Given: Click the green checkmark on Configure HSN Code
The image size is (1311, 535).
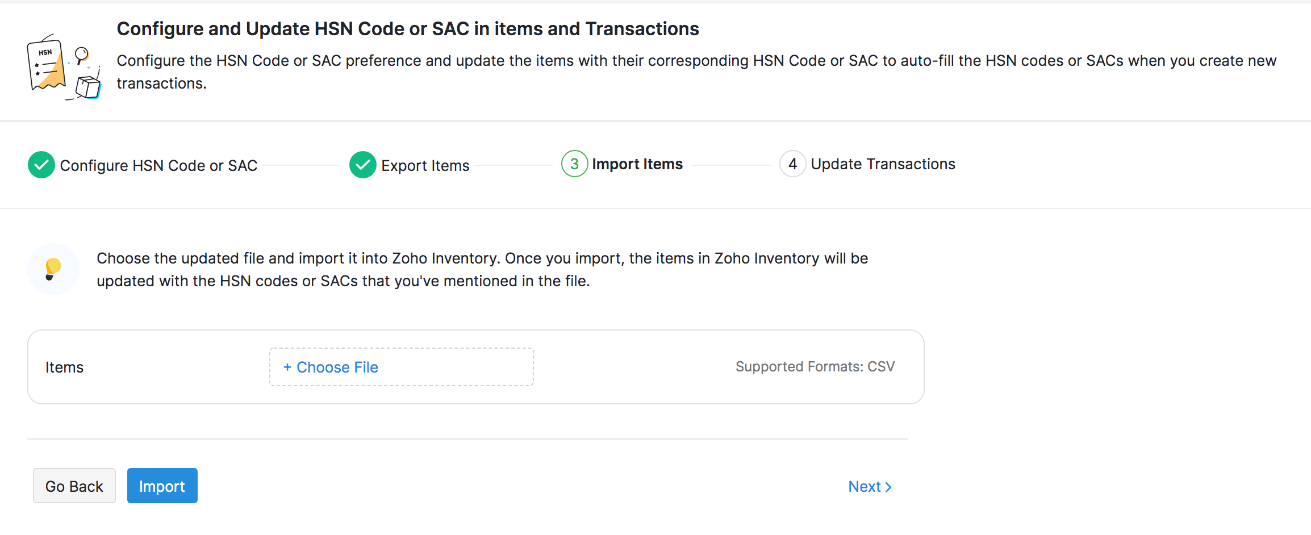Looking at the screenshot, I should (x=40, y=165).
